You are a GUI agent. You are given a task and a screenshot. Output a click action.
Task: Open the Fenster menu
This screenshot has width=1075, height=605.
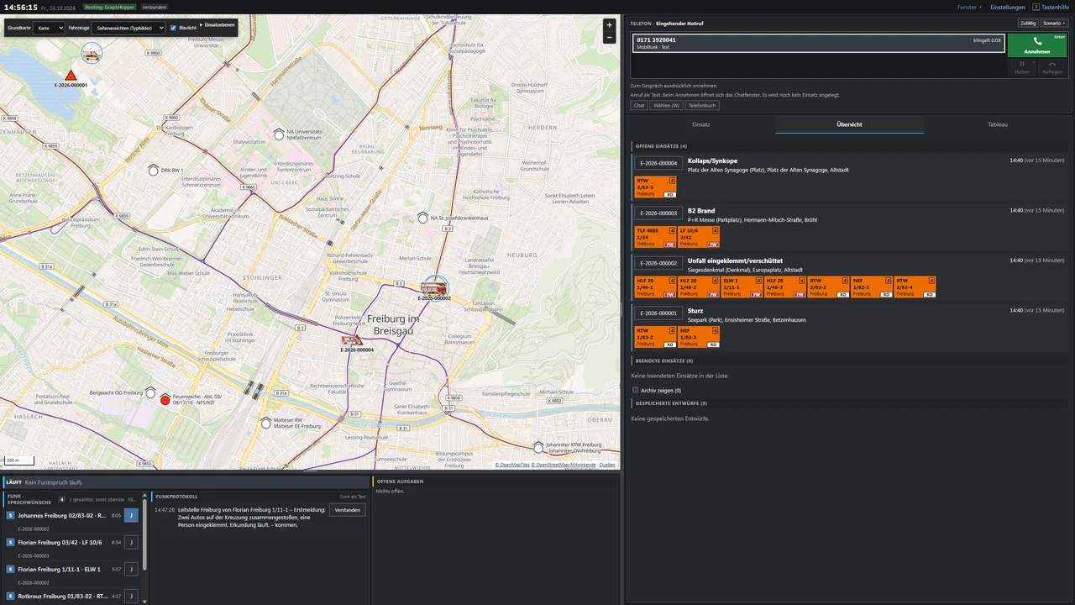coord(969,7)
